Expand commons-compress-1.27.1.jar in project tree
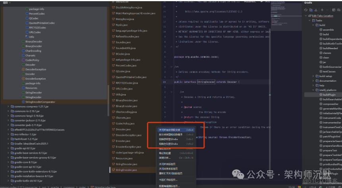Screen dimensions: 342x188 (x=8, y=107)
